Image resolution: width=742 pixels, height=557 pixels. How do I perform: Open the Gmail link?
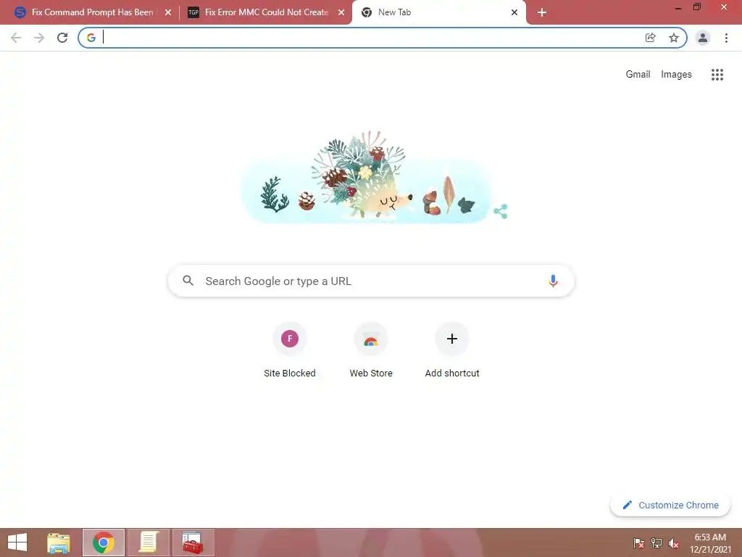[x=638, y=75]
